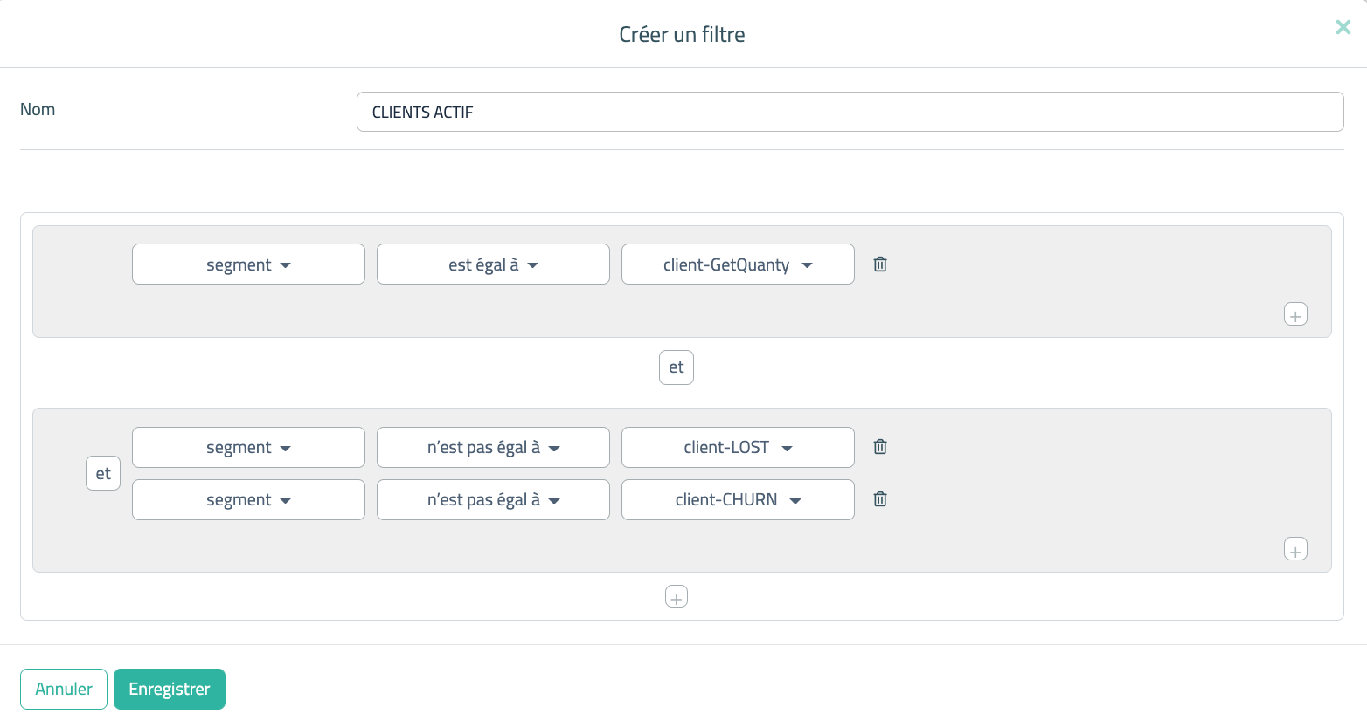This screenshot has width=1367, height=728.
Task: Open the 'est égal à' operator dropdown
Action: [x=493, y=264]
